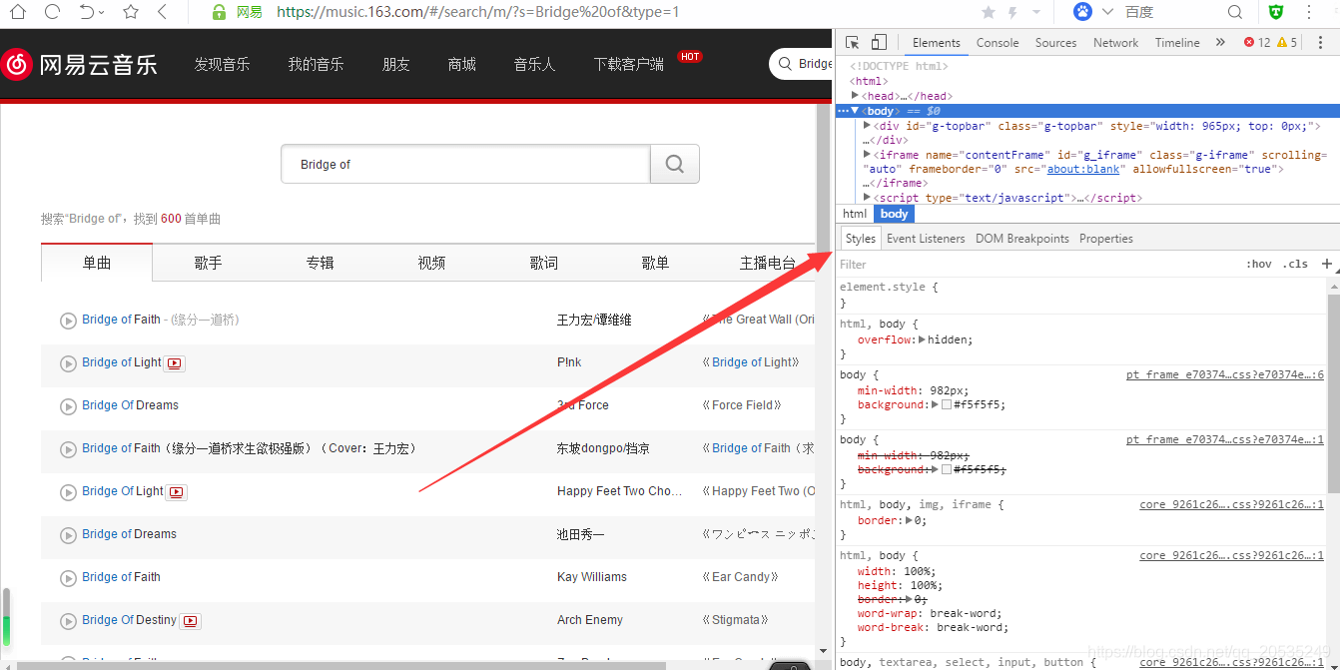1340x670 pixels.
Task: Toggle the .cls class editor button
Action: [x=1296, y=265]
